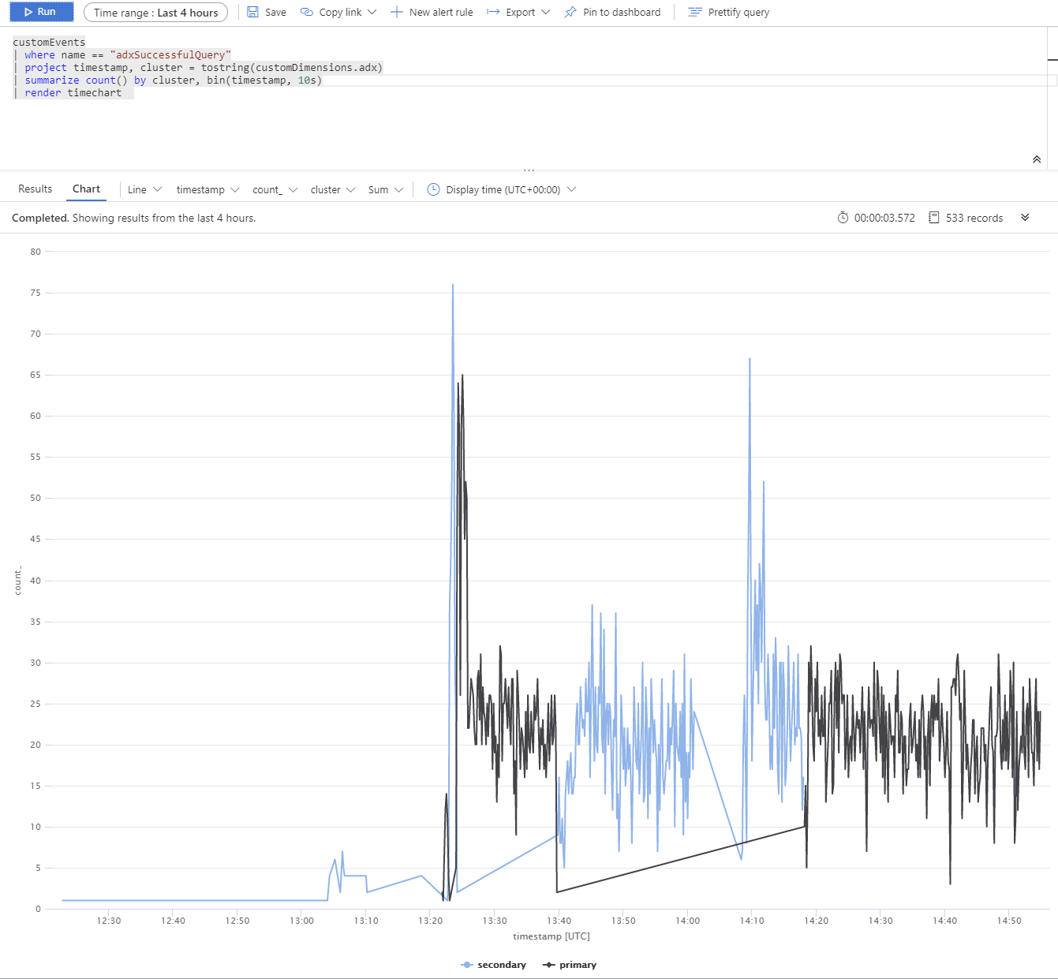The image size is (1058, 979).
Task: Click the Export label in toolbar
Action: tap(521, 13)
